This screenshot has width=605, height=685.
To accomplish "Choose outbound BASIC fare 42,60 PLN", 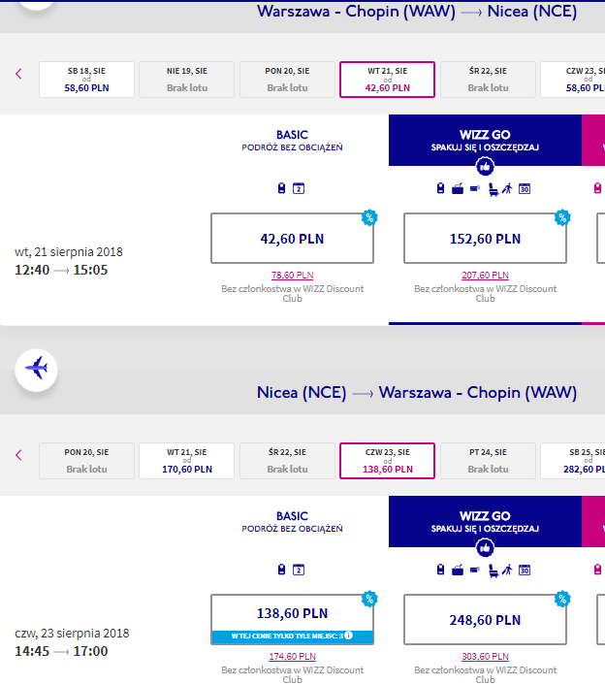I will point(292,239).
